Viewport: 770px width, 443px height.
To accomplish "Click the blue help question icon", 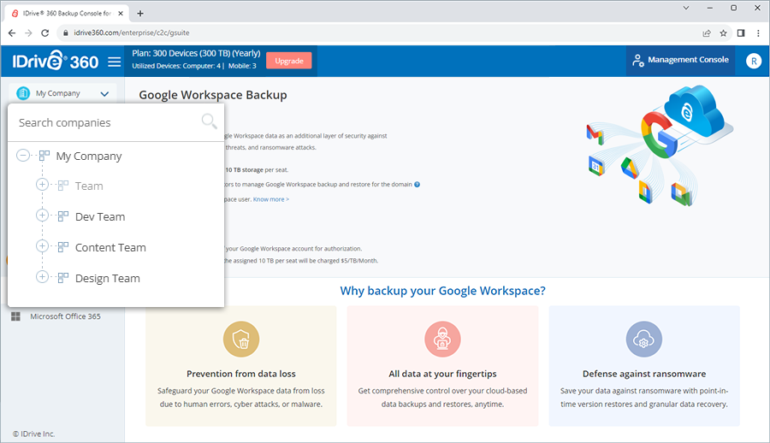I will 417,185.
